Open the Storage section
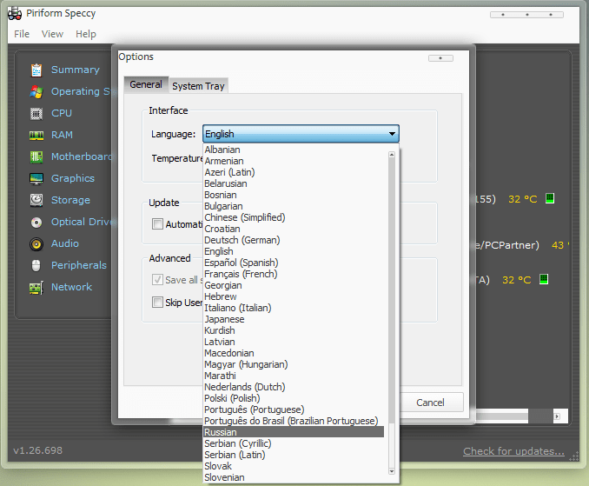Screen dimensions: 589x486 point(70,200)
